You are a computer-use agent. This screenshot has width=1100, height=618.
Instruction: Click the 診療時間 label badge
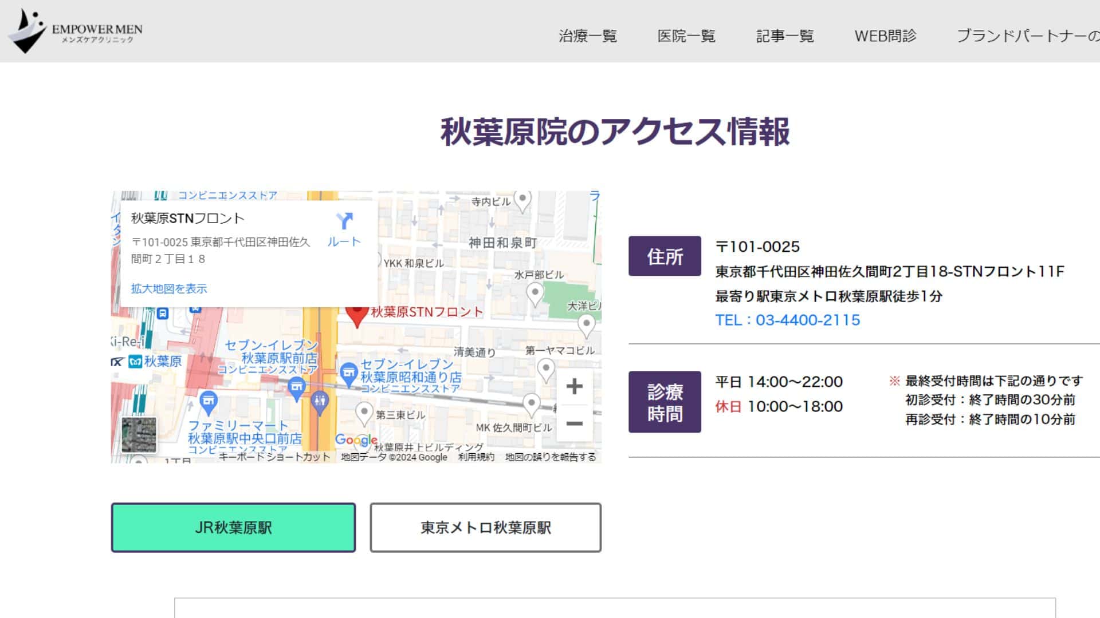pos(665,402)
